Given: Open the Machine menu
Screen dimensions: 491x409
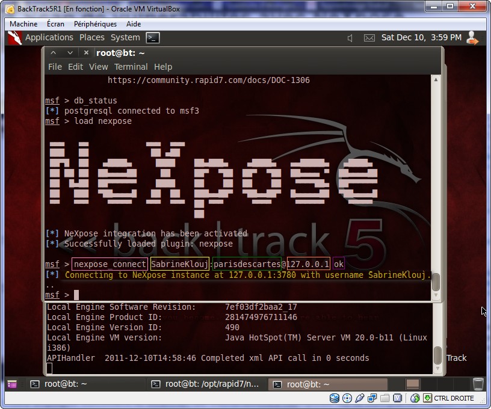Looking at the screenshot, I should 23,24.
